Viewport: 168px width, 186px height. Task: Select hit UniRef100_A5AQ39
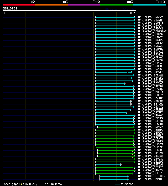(x=151, y=60)
